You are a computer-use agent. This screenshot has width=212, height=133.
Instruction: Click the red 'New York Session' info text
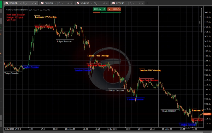pyautogui.click(x=16, y=15)
